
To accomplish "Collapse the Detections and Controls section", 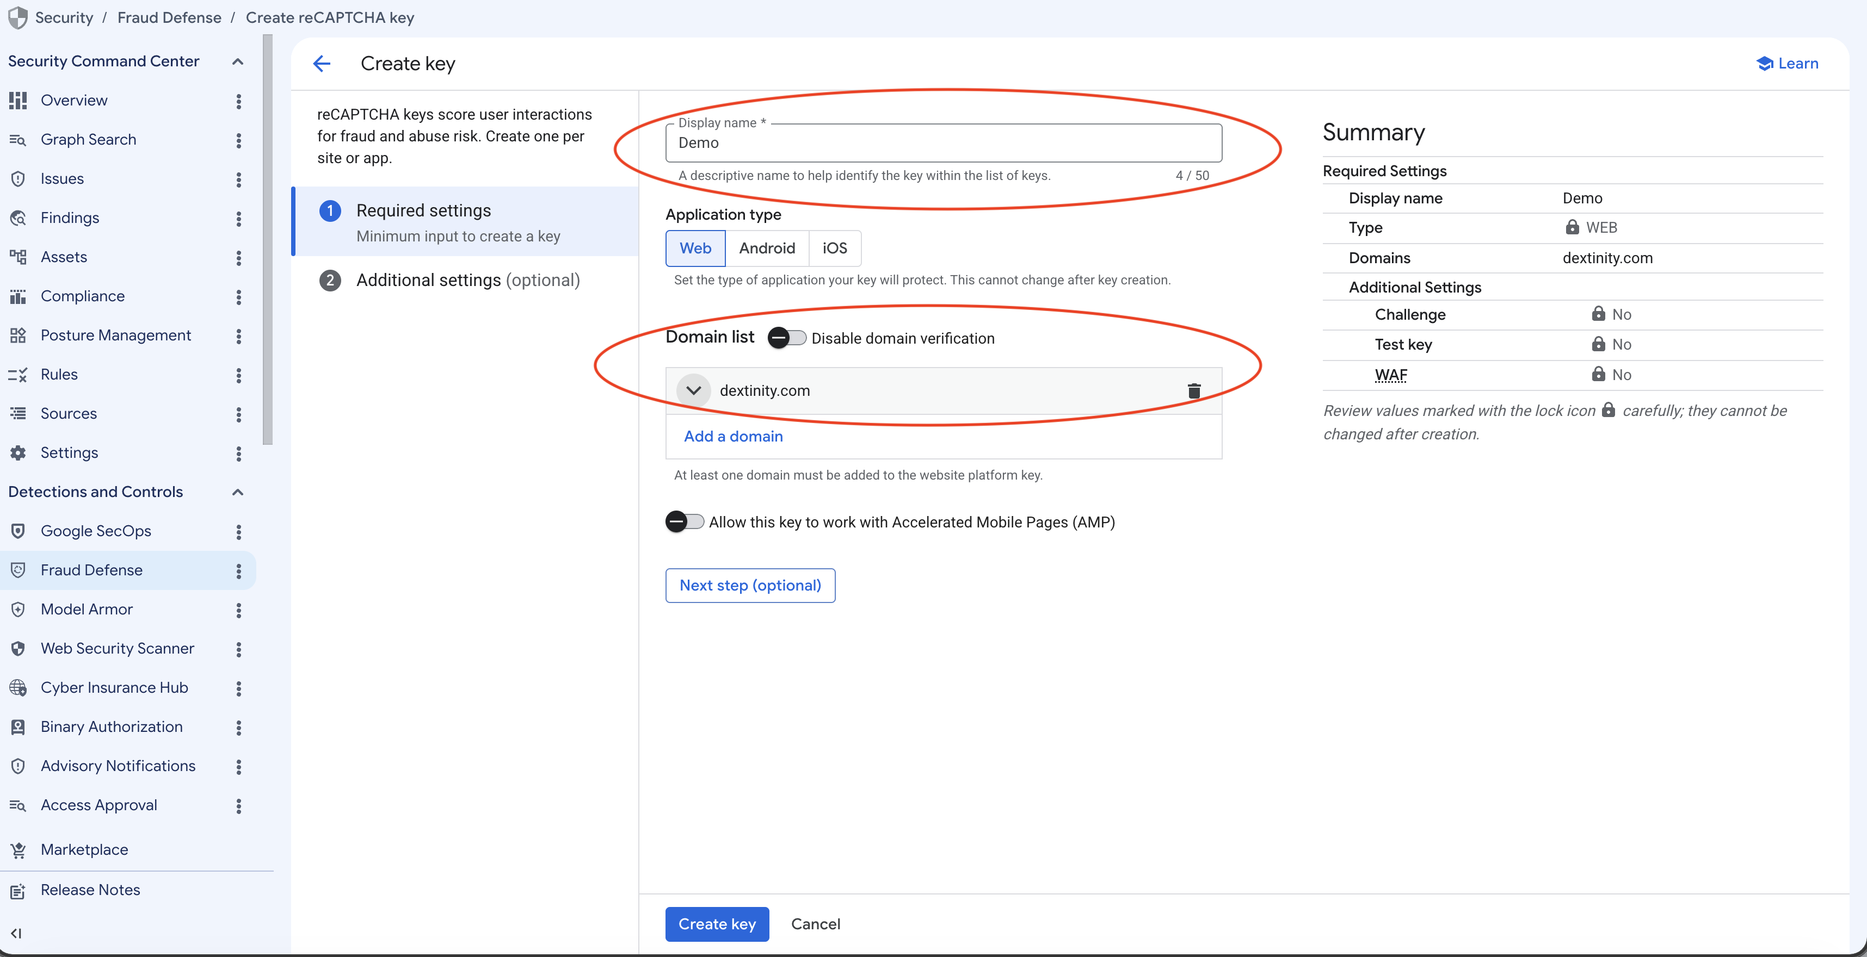I will coord(237,492).
